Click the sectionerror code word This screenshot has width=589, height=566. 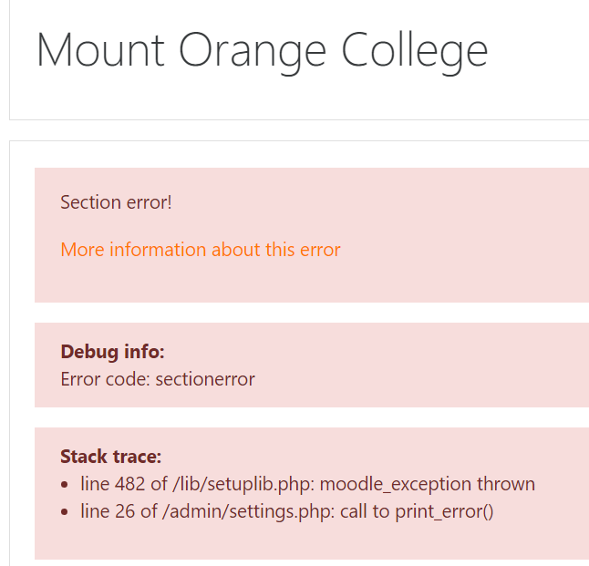[205, 379]
